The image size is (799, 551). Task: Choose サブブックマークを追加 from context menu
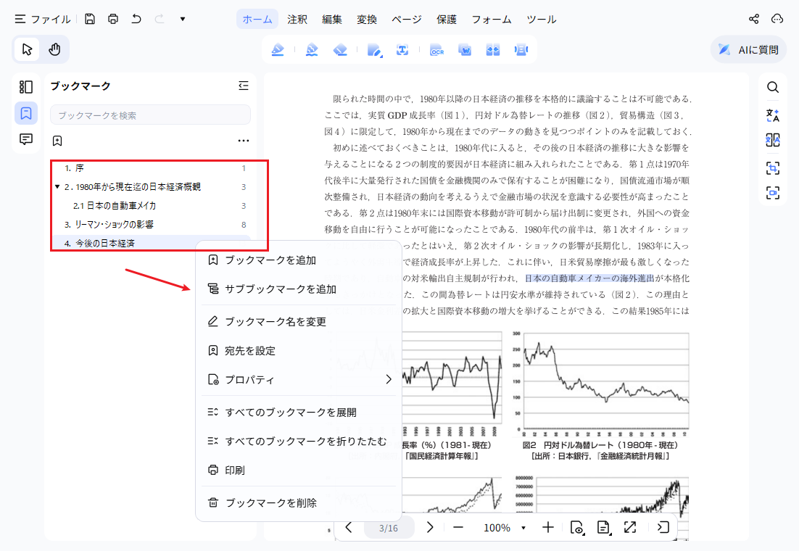click(x=298, y=289)
